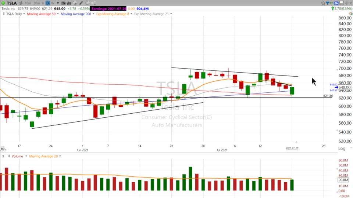
Task: Click the up-down arrows beside Volume
Action: click(x=9, y=156)
